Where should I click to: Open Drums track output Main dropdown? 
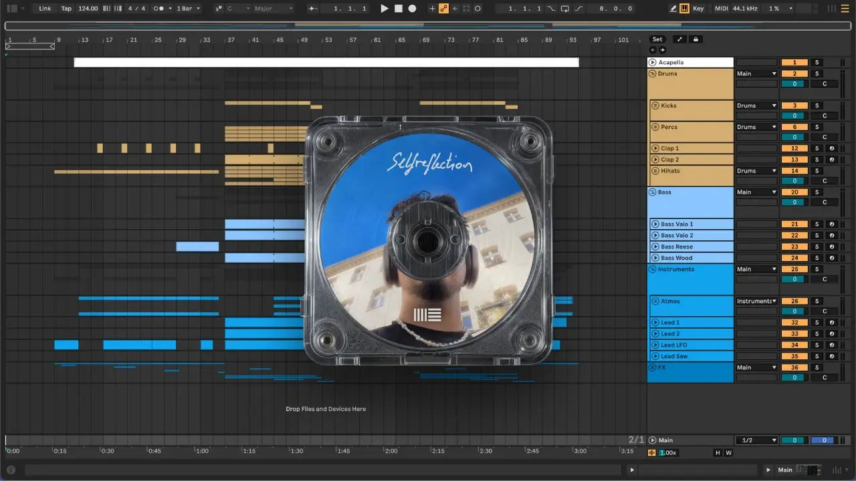tap(756, 73)
